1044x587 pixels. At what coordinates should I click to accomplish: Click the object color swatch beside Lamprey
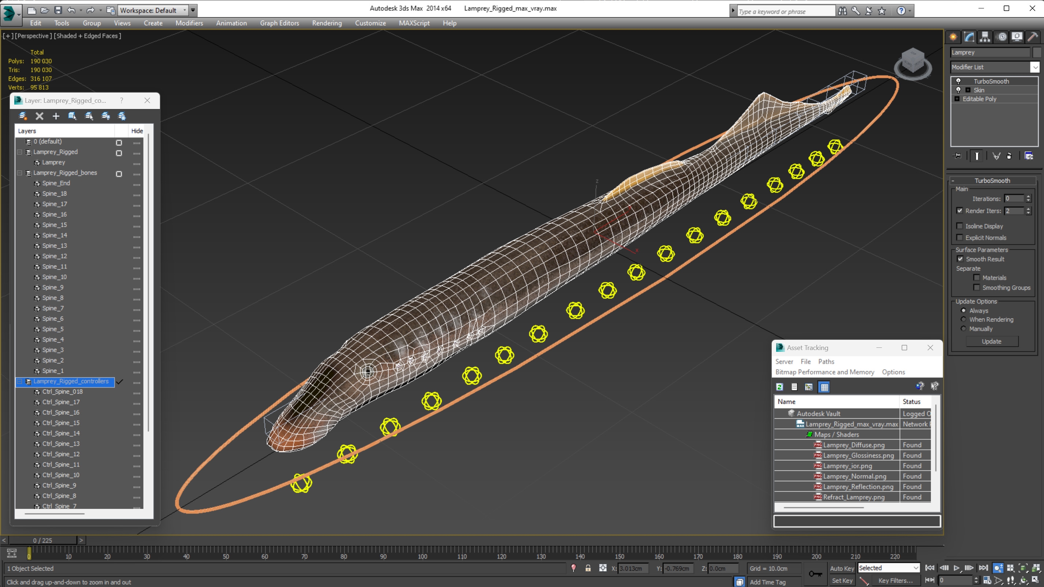pyautogui.click(x=1036, y=52)
